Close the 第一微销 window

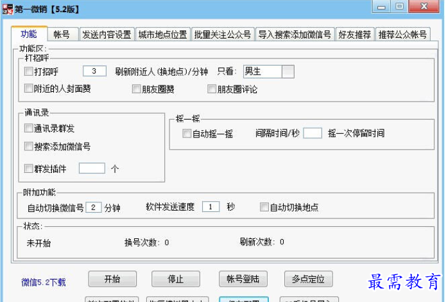pyautogui.click(x=424, y=6)
